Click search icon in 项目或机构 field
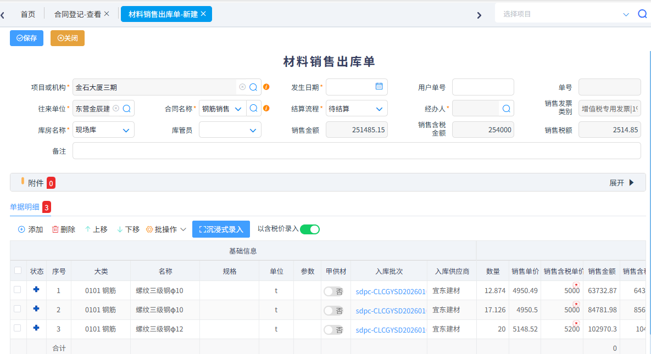Screen dimensions: 651x354 tap(253, 87)
